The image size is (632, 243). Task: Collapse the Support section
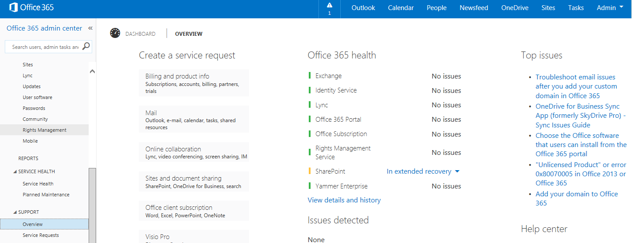coord(14,212)
